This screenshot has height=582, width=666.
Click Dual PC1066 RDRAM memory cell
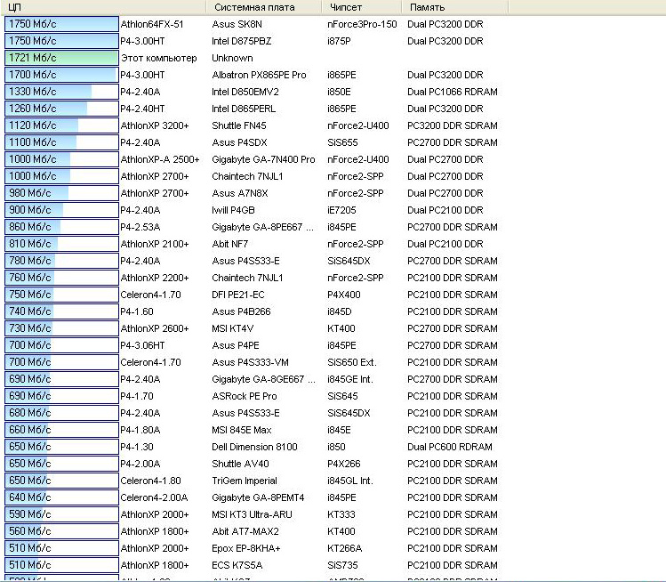coord(453,92)
